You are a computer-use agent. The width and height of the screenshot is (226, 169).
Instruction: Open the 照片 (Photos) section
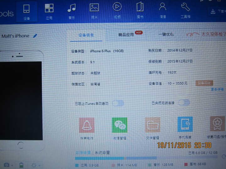(94, 11)
